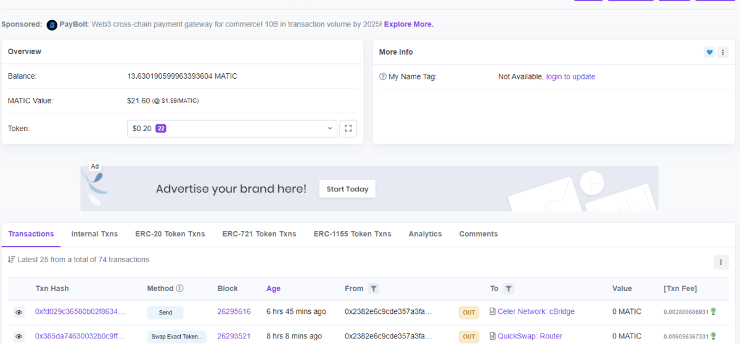Screen dimensions: 740x344
Task: Click the [Txn Fee] column header
Action: (x=680, y=288)
